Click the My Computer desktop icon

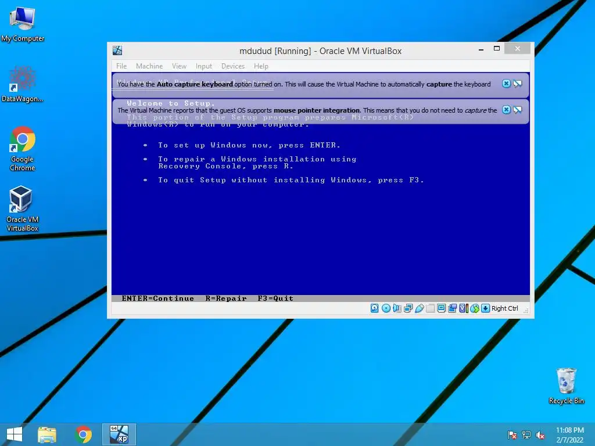coord(23,24)
